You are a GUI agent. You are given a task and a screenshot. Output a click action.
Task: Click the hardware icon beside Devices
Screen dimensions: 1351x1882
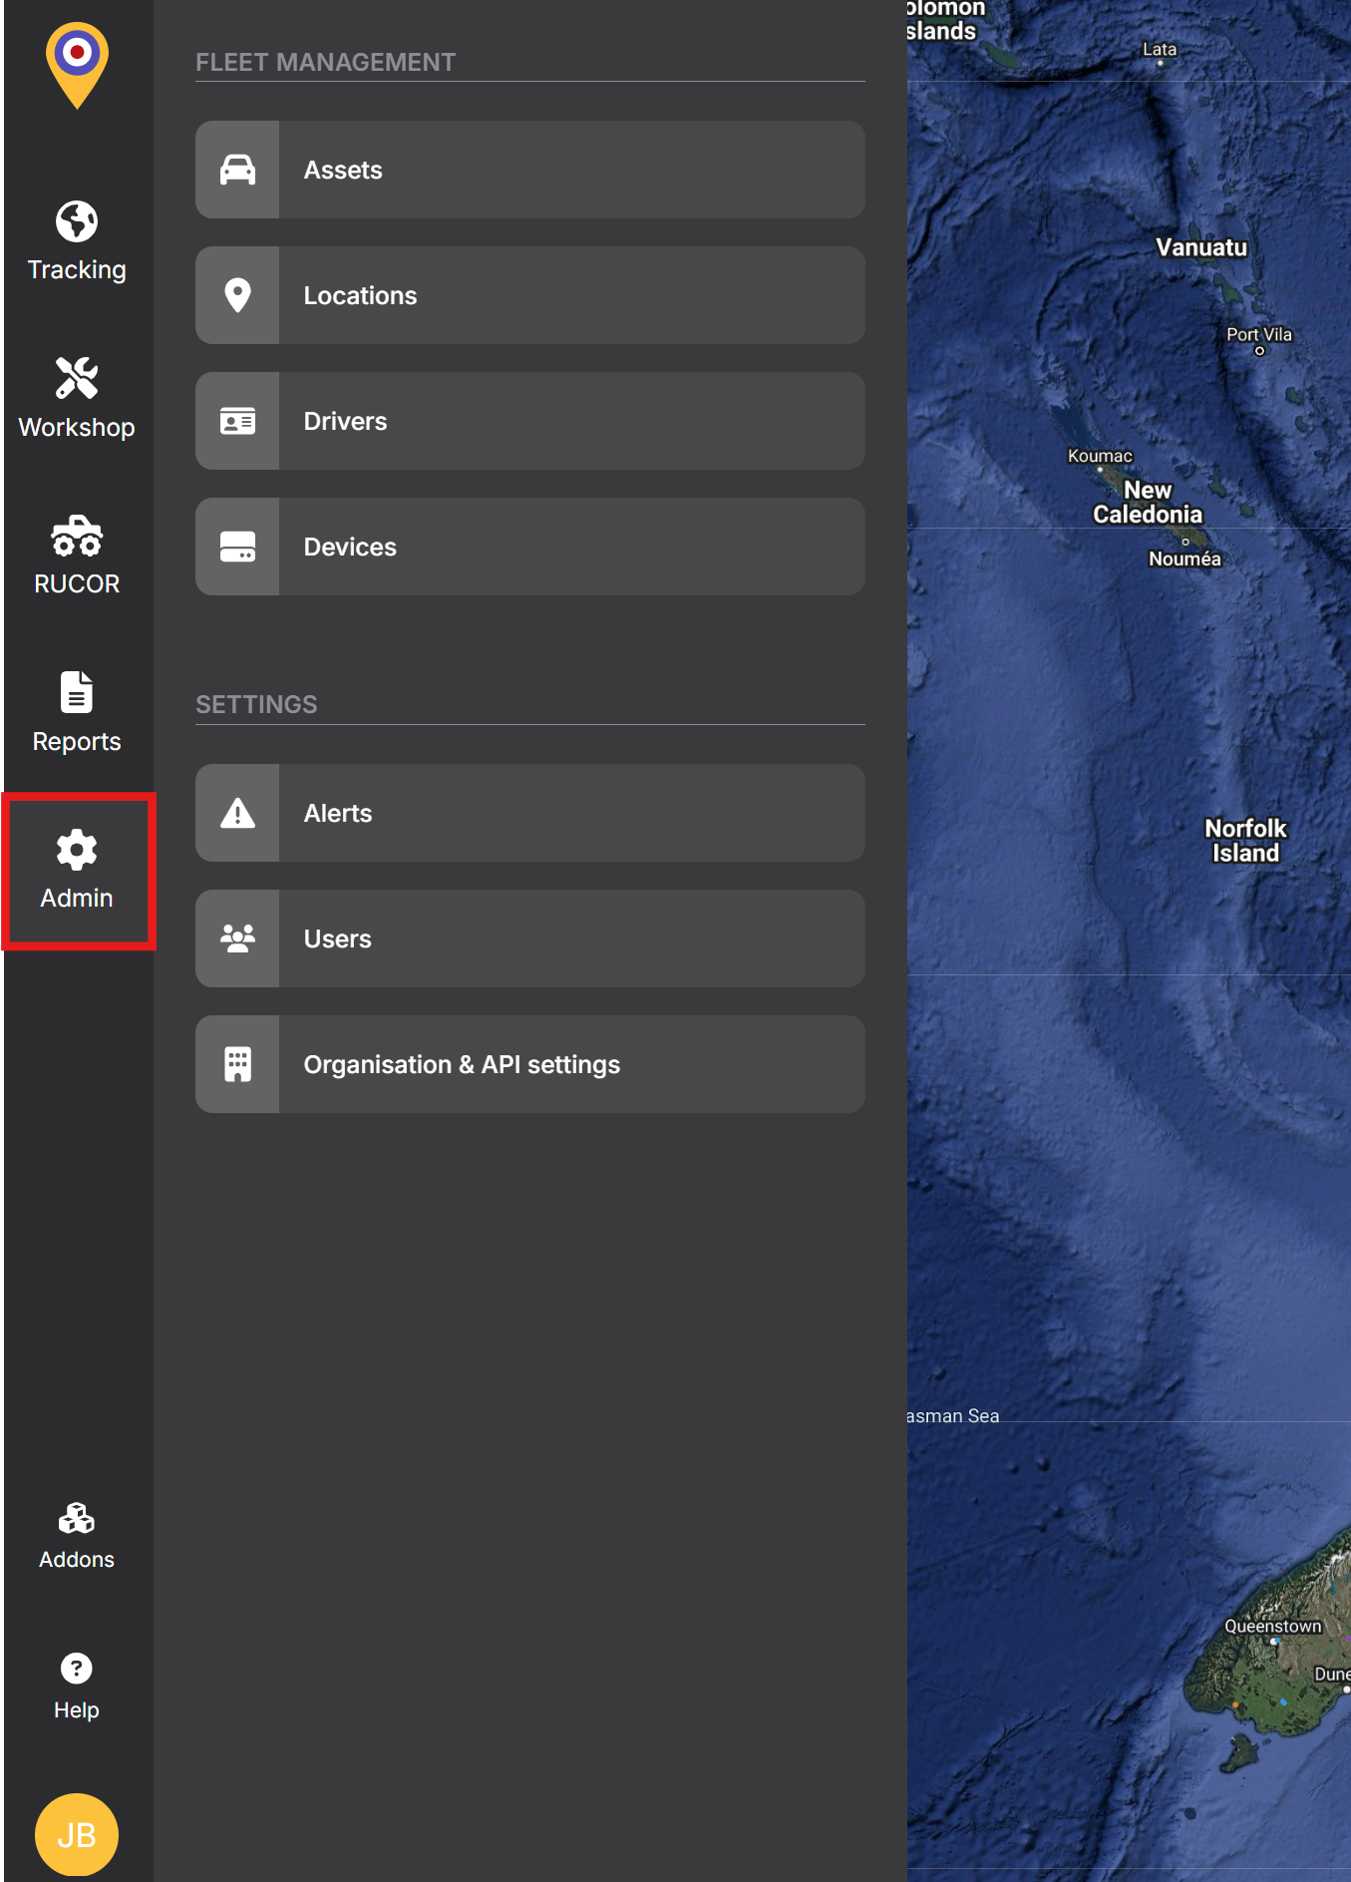coord(237,547)
